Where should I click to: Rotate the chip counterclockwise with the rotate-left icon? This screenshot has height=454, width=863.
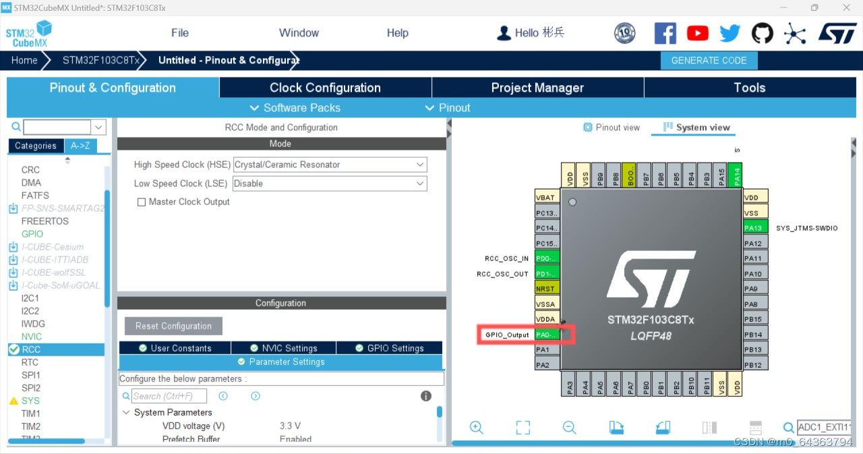[663, 427]
